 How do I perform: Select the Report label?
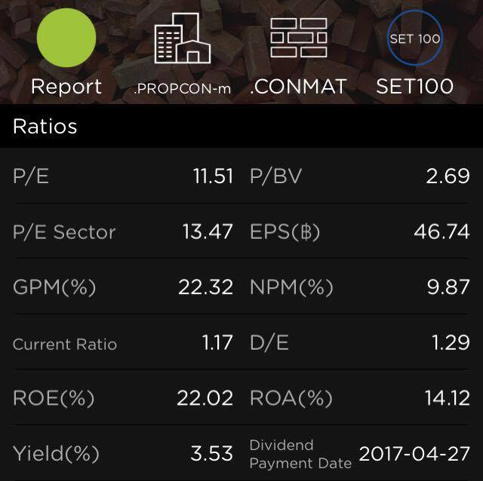[66, 86]
